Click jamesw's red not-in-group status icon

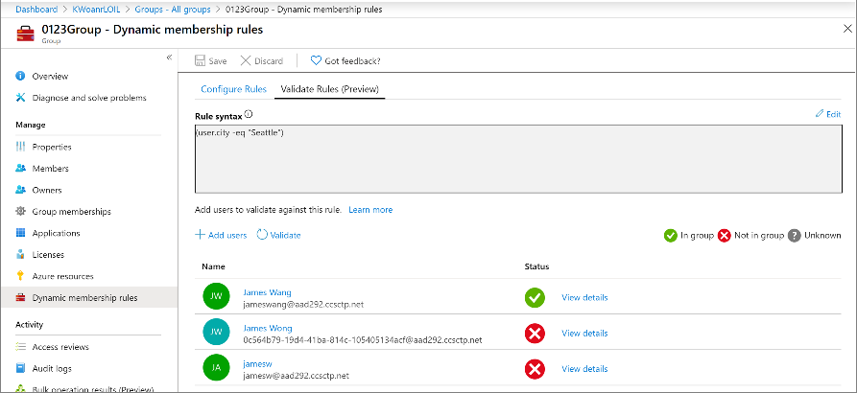535,370
